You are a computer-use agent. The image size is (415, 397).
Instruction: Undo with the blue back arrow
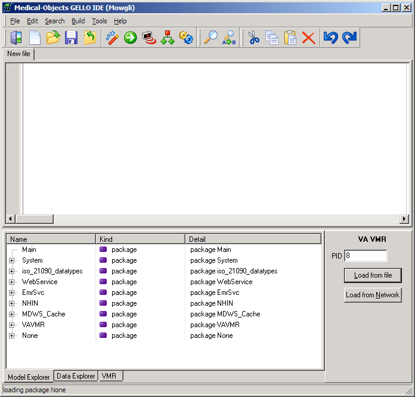[330, 38]
